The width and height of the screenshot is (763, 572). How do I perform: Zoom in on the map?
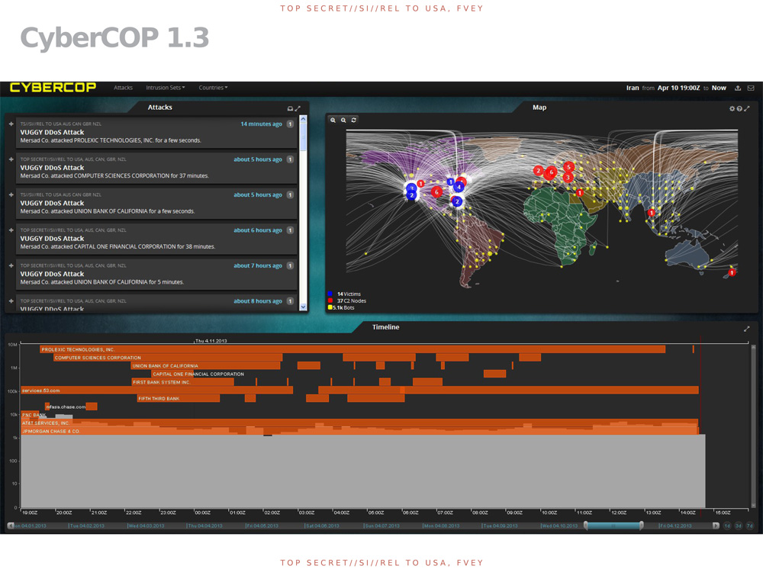tap(333, 121)
